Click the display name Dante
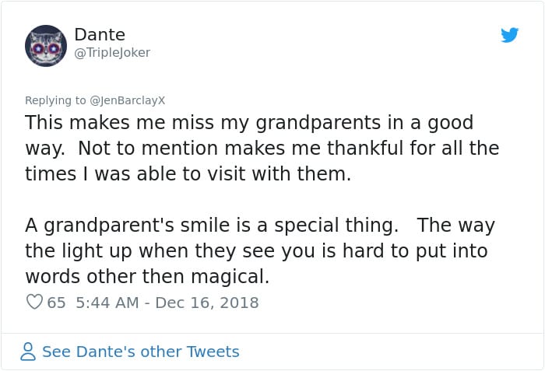Image resolution: width=545 pixels, height=371 pixels. [x=100, y=35]
